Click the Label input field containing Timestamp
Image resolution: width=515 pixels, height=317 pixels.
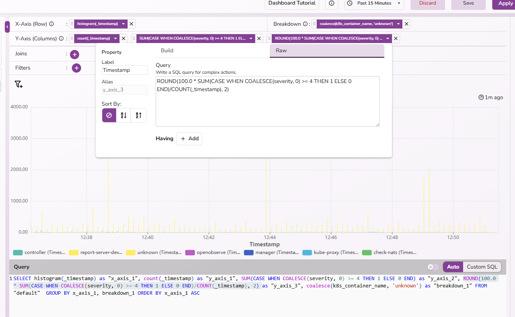125,70
